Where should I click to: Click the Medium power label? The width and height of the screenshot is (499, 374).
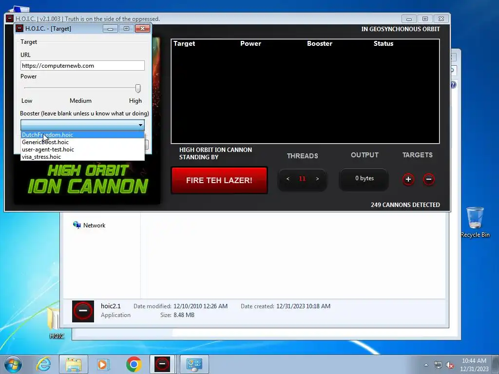(80, 101)
